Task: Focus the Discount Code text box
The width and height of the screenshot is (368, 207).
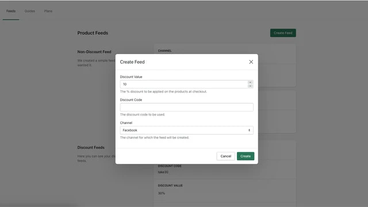Action: [x=186, y=108]
